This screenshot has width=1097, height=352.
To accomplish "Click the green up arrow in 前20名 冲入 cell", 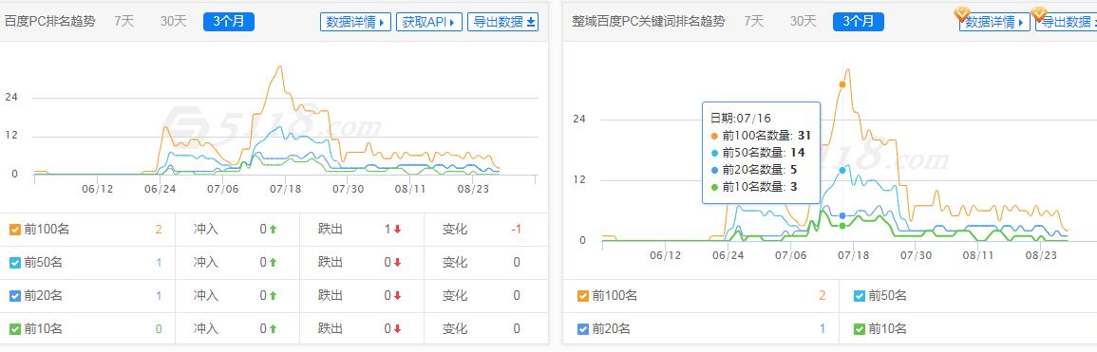I will tap(273, 295).
